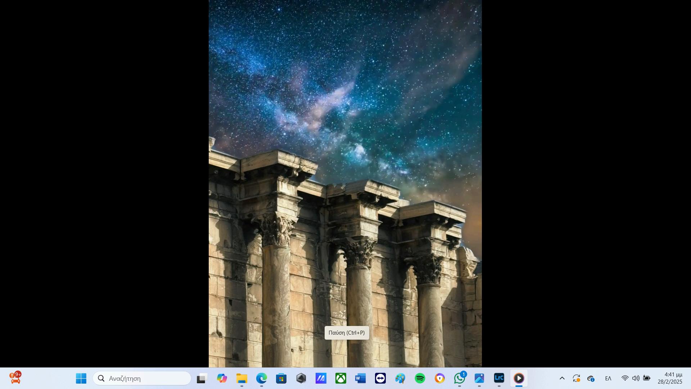The width and height of the screenshot is (691, 389).
Task: Click the active media player taskbar icon
Action: coord(519,378)
